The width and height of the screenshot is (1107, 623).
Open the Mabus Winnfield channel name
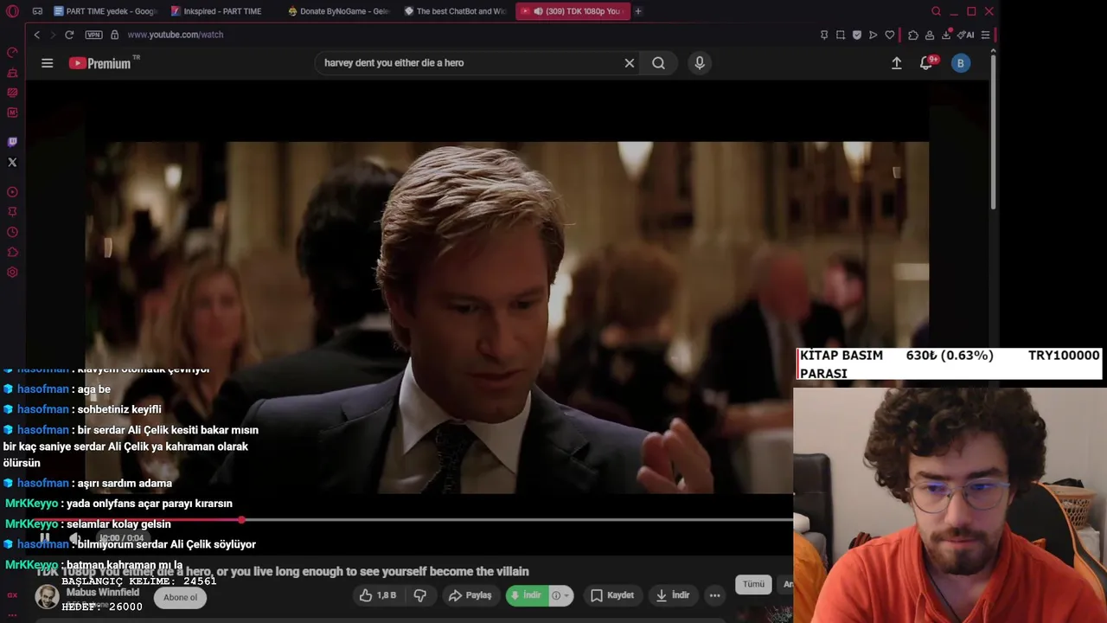click(x=102, y=593)
